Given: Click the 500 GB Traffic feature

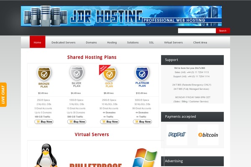Looking at the screenshot, I should pos(75,116).
